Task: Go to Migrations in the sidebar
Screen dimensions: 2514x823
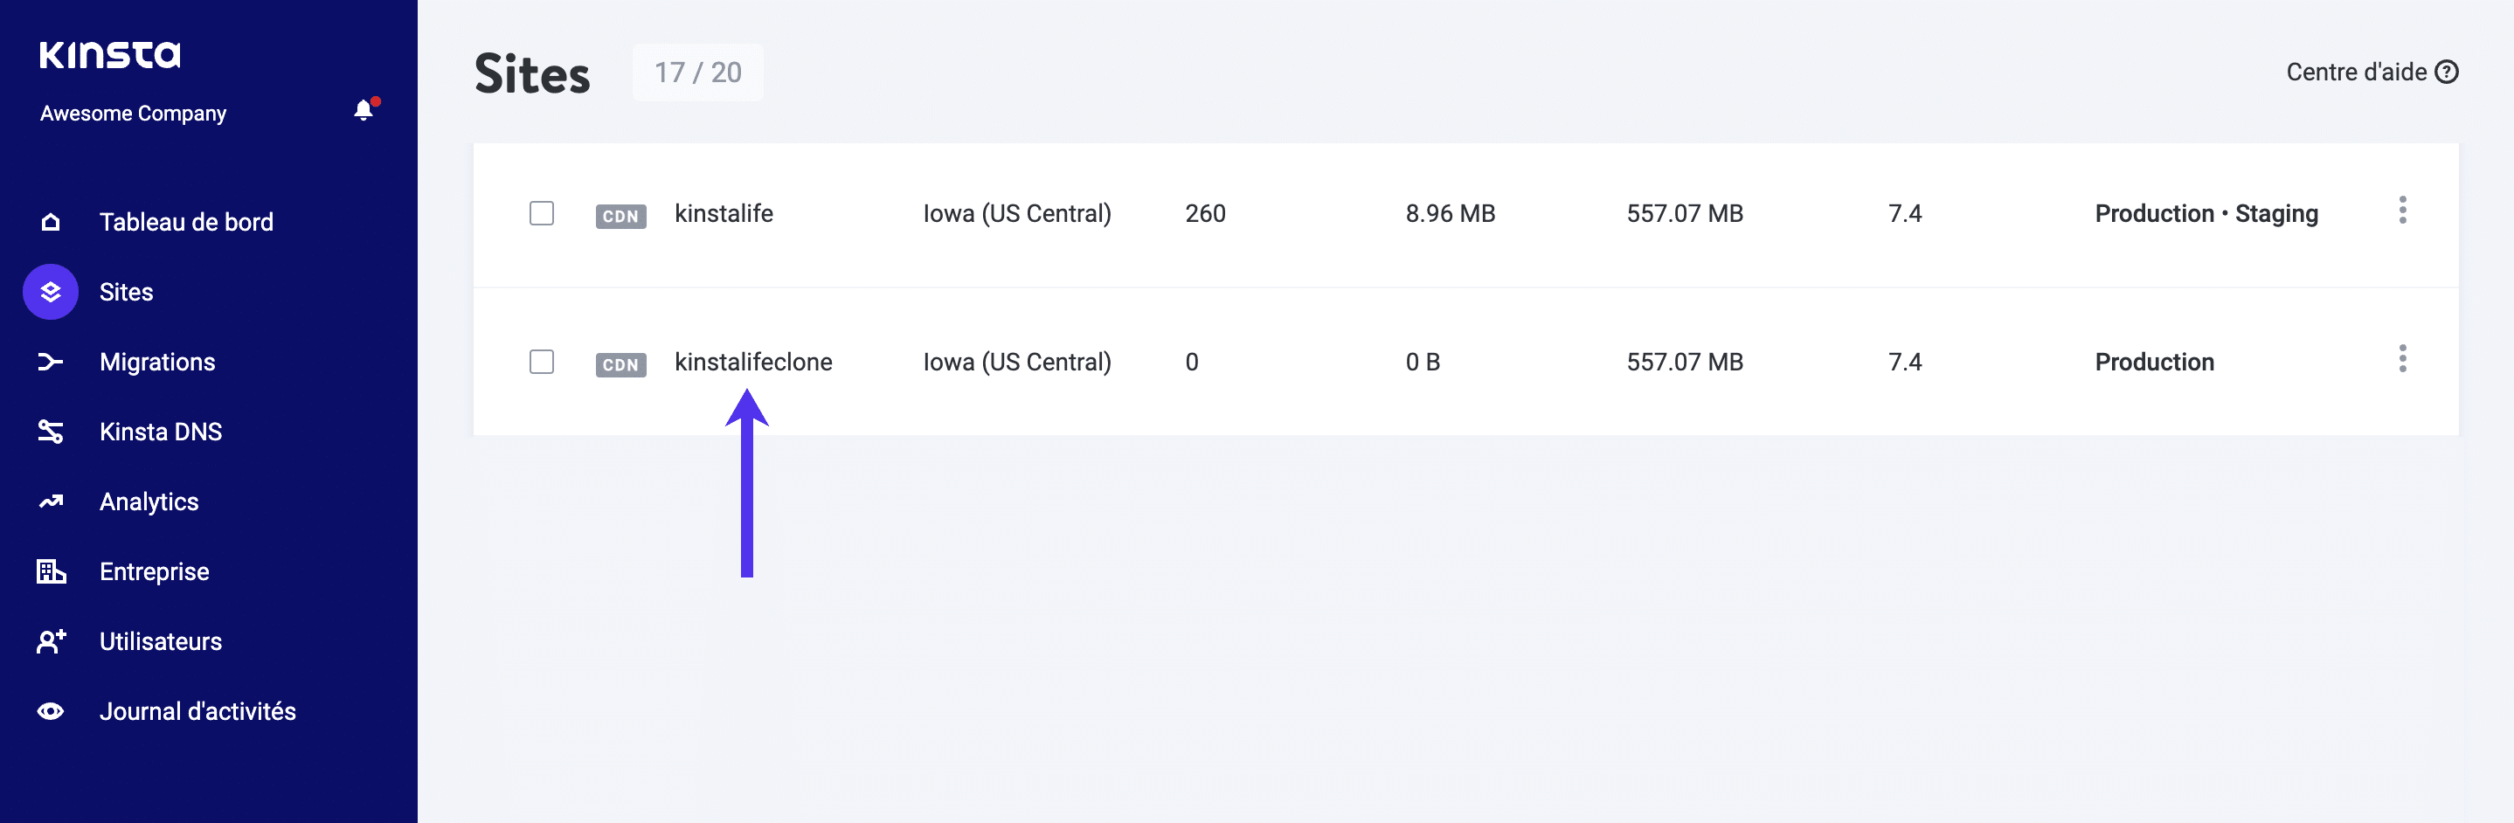Action: (157, 363)
